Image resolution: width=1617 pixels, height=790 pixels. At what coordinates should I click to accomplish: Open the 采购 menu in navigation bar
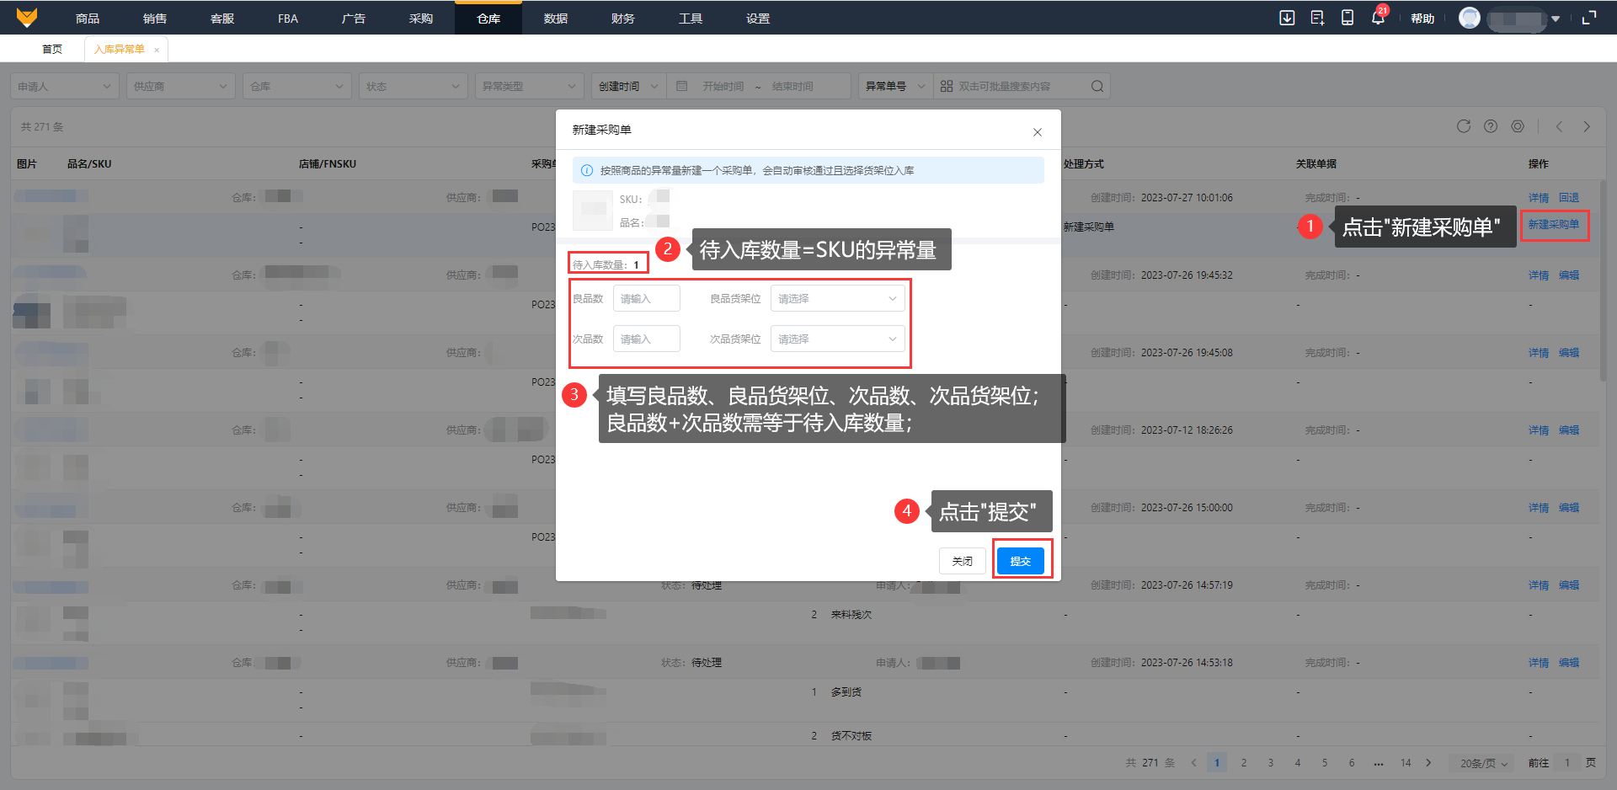pos(421,19)
